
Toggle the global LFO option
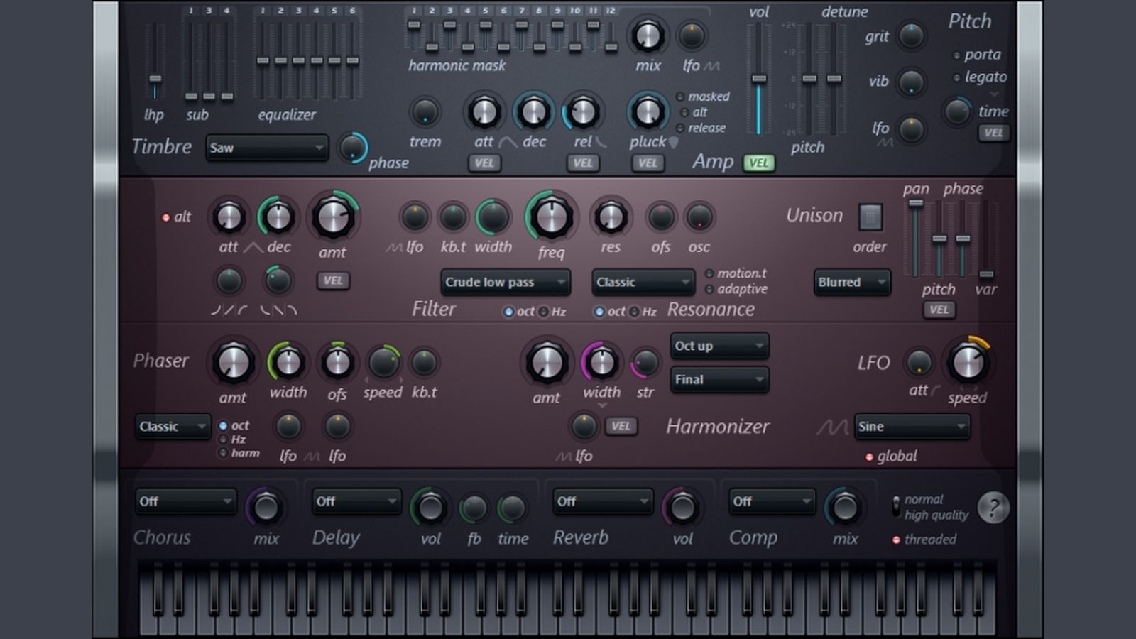869,457
